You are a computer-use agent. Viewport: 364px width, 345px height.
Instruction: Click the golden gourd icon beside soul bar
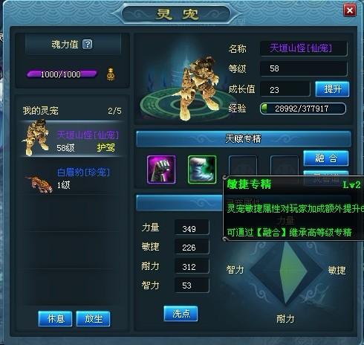(111, 74)
